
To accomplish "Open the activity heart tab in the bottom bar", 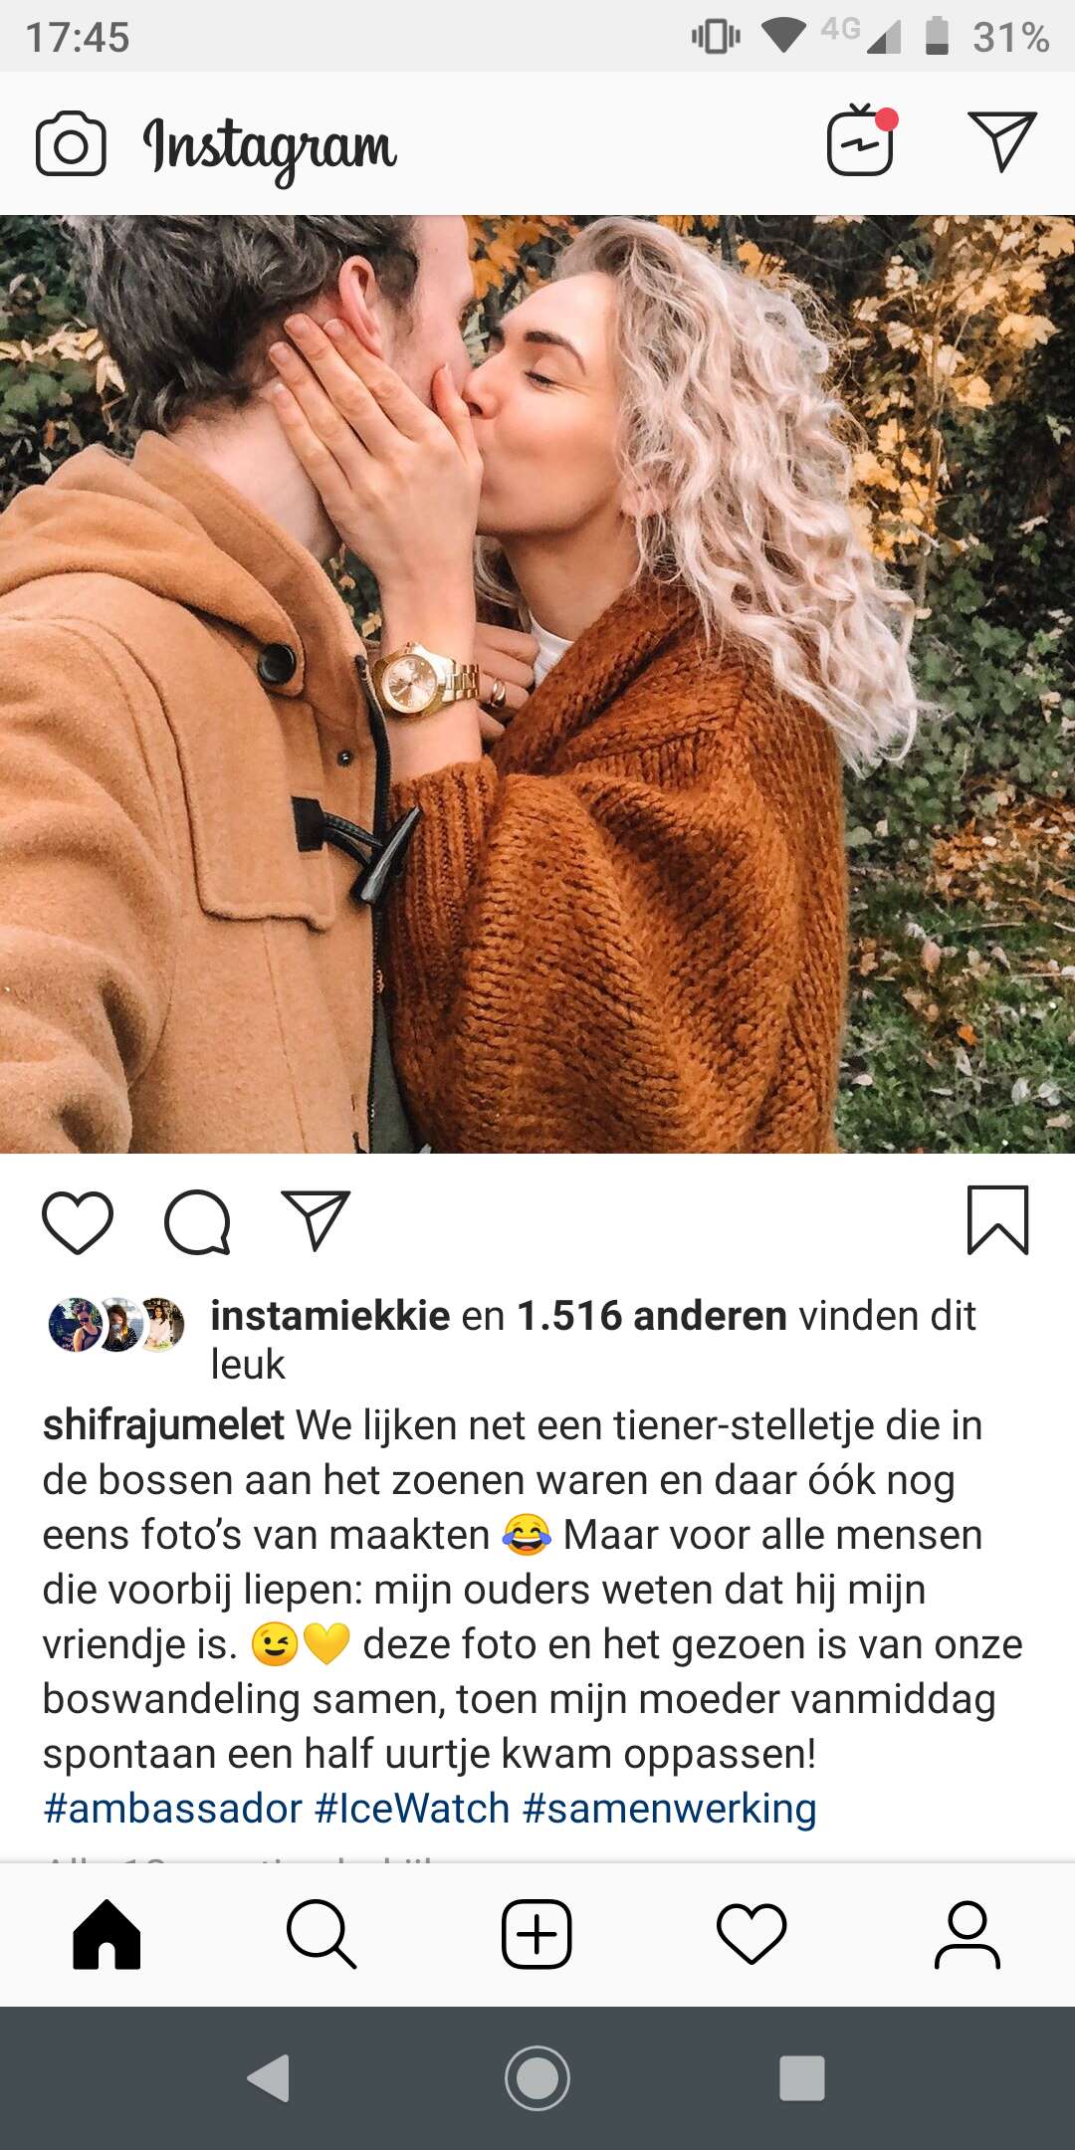I will (x=752, y=1934).
